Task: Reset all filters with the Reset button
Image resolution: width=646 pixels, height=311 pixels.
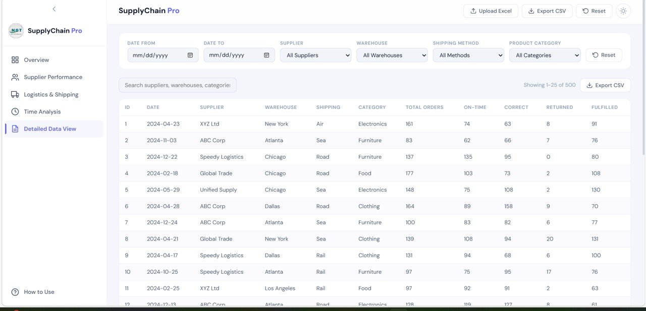Action: (x=603, y=54)
